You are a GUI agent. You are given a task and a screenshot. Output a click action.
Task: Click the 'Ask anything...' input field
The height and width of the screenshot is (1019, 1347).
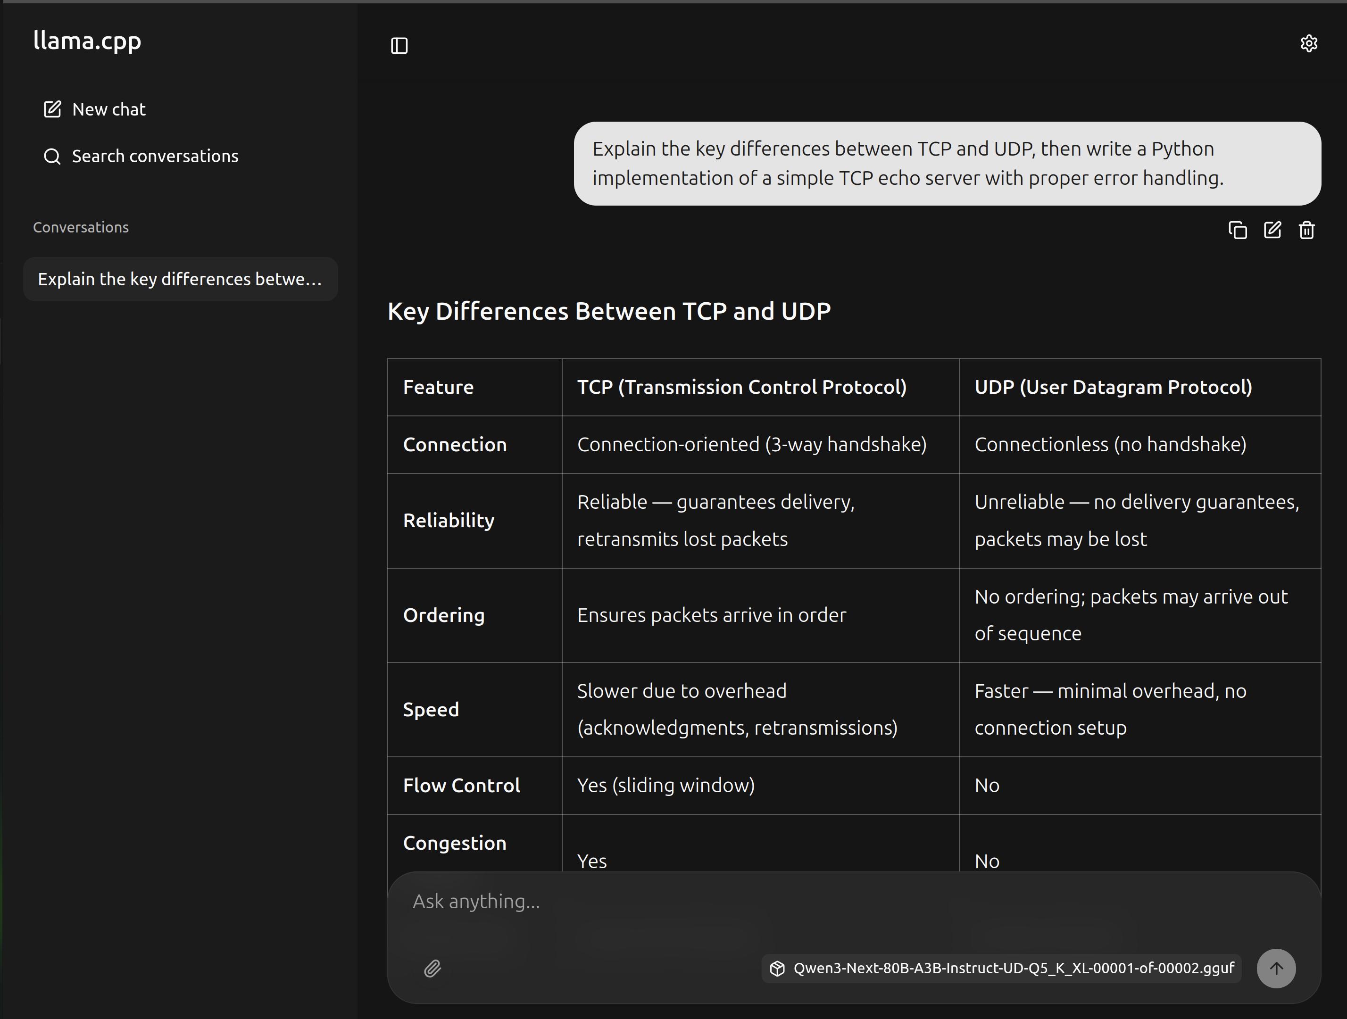(853, 902)
